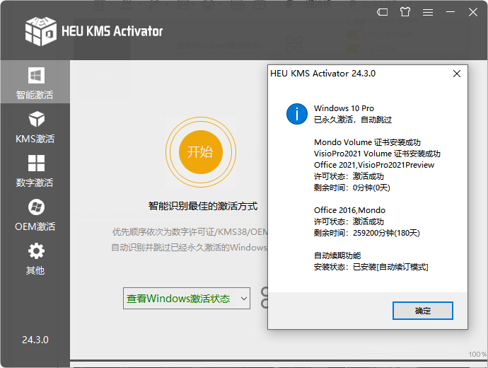This screenshot has width=488, height=368.
Task: Close the main HEU KMS Activator window
Action: pyautogui.click(x=473, y=12)
